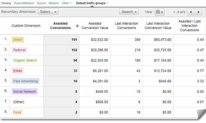
Task: Expand the Search dropdown
Action: (129, 12)
